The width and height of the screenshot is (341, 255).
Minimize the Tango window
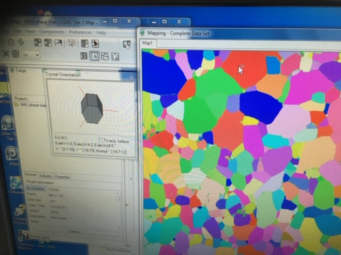pyautogui.click(x=105, y=21)
